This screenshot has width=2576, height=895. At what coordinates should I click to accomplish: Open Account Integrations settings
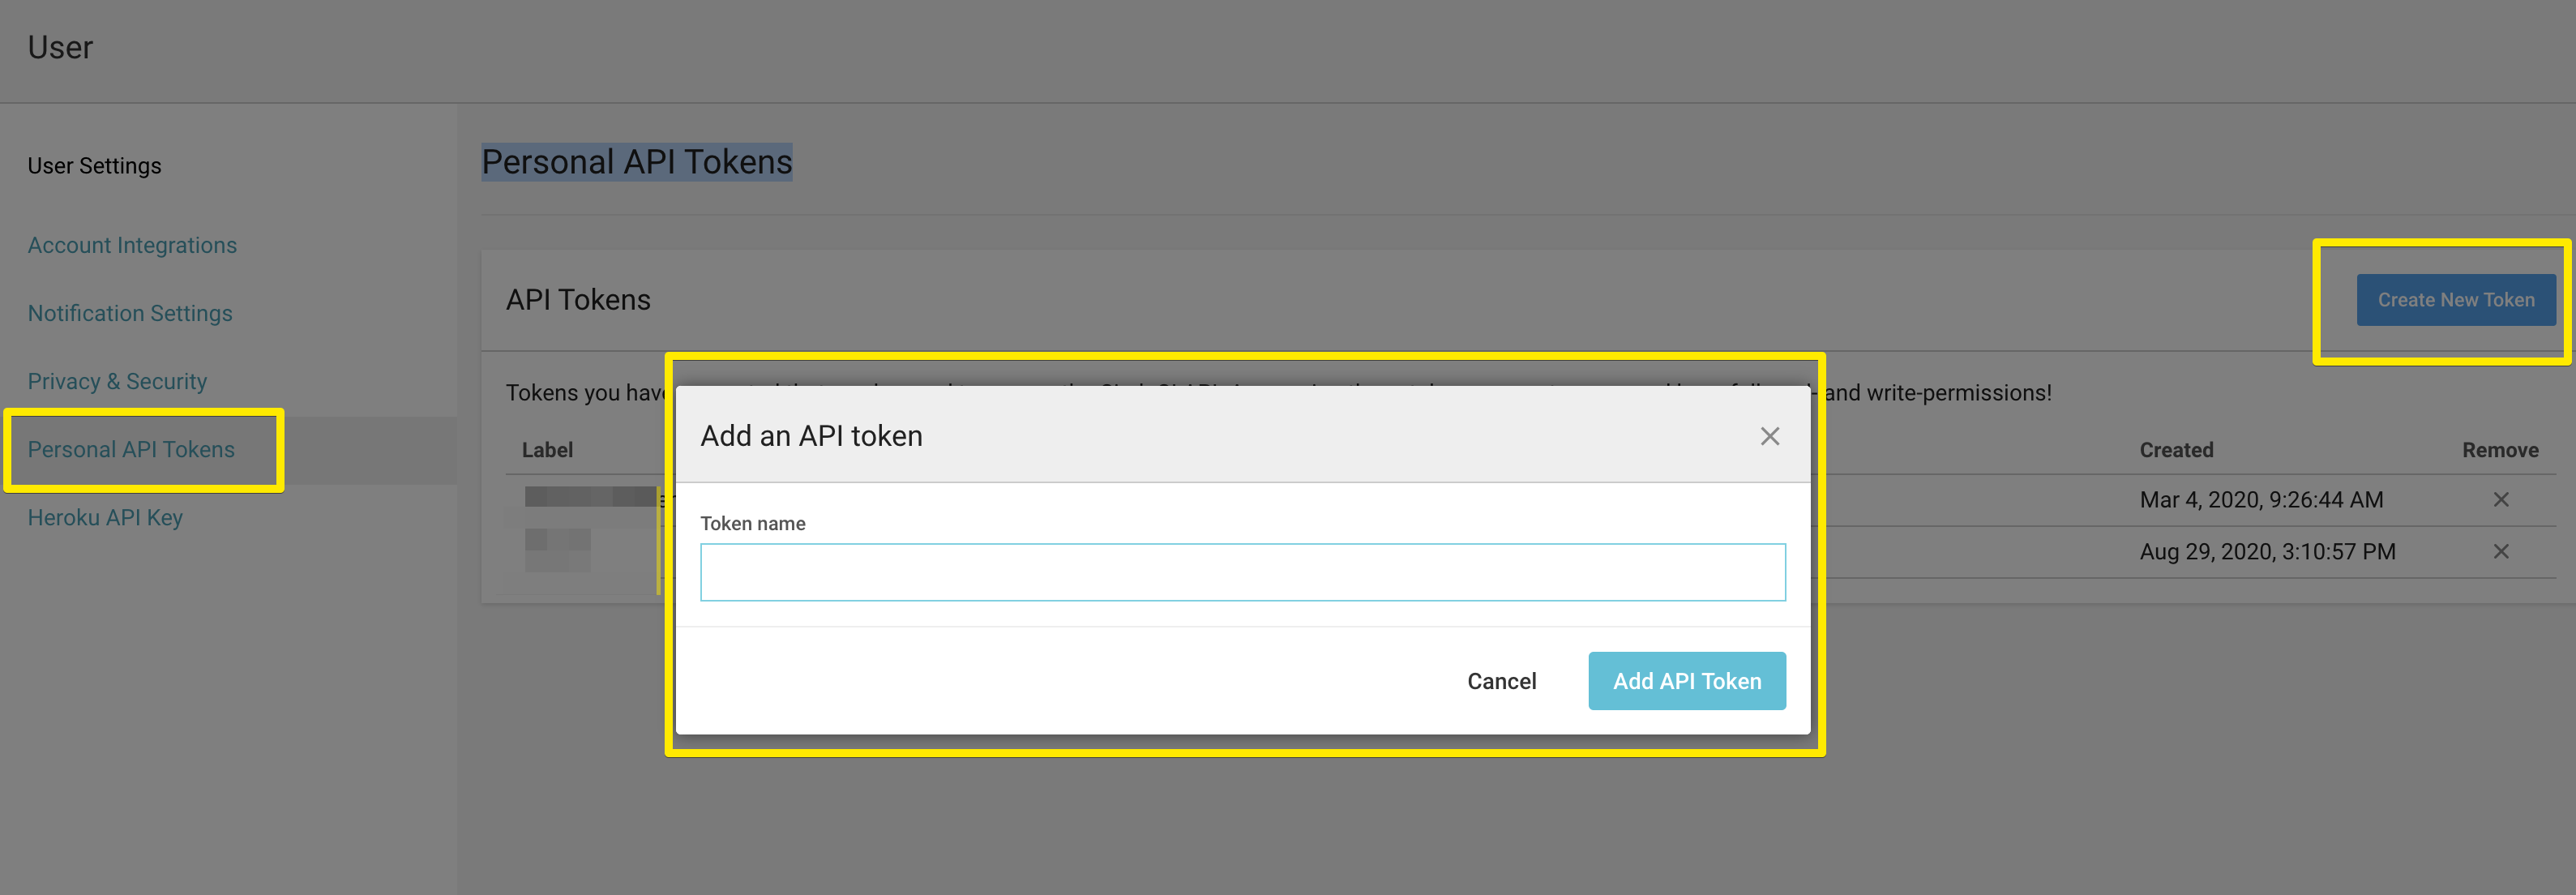tap(132, 245)
